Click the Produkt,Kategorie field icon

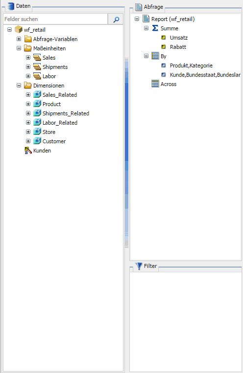pos(164,65)
